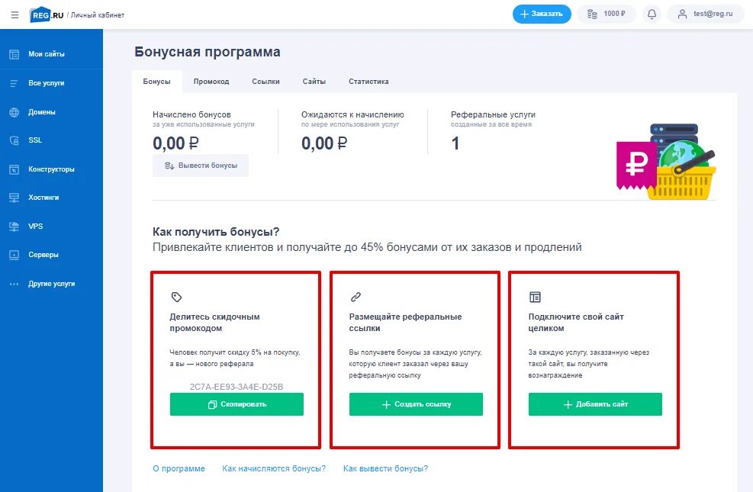Open the Ссылки tab

pos(265,82)
